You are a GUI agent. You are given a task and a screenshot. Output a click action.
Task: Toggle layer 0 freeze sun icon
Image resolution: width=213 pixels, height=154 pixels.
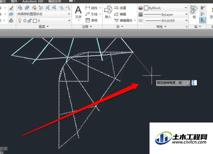click(x=25, y=21)
